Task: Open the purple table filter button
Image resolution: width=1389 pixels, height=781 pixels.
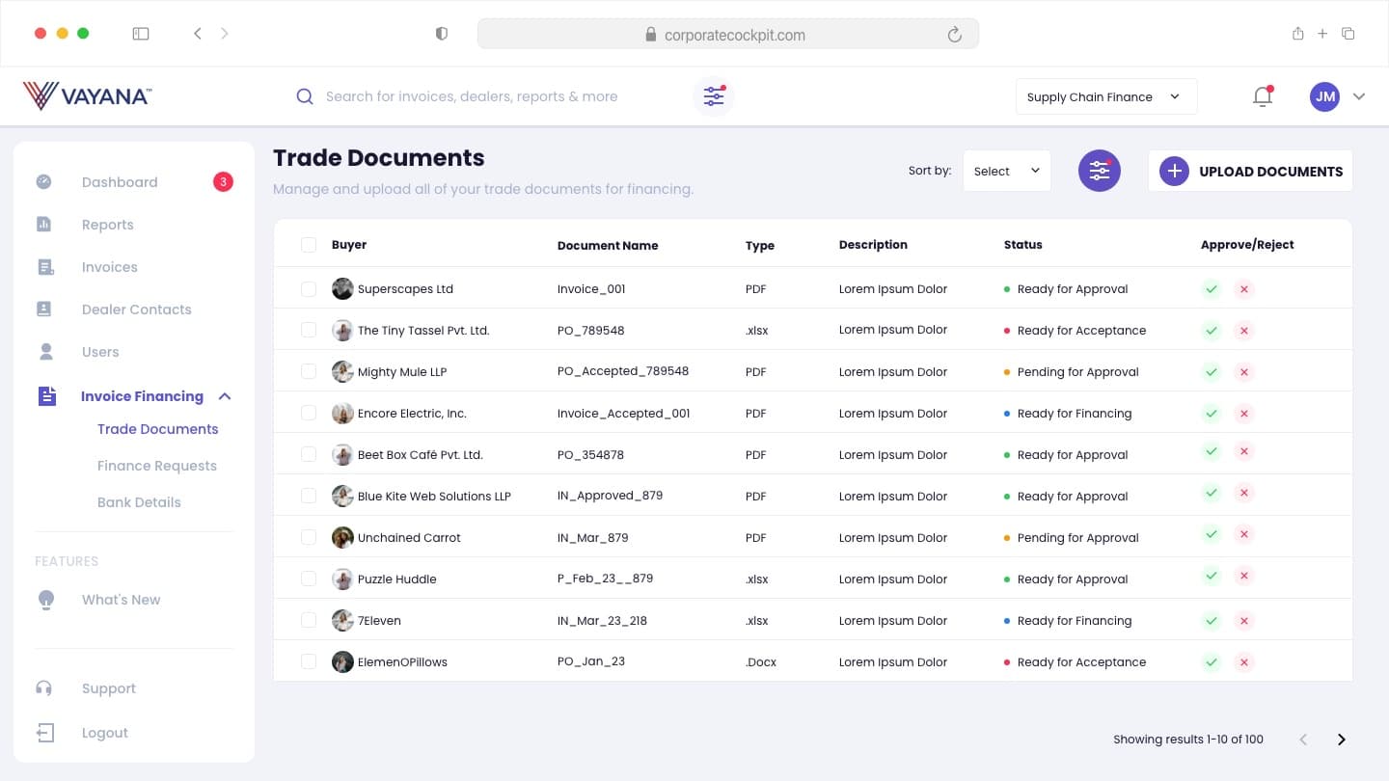Action: (x=1100, y=171)
